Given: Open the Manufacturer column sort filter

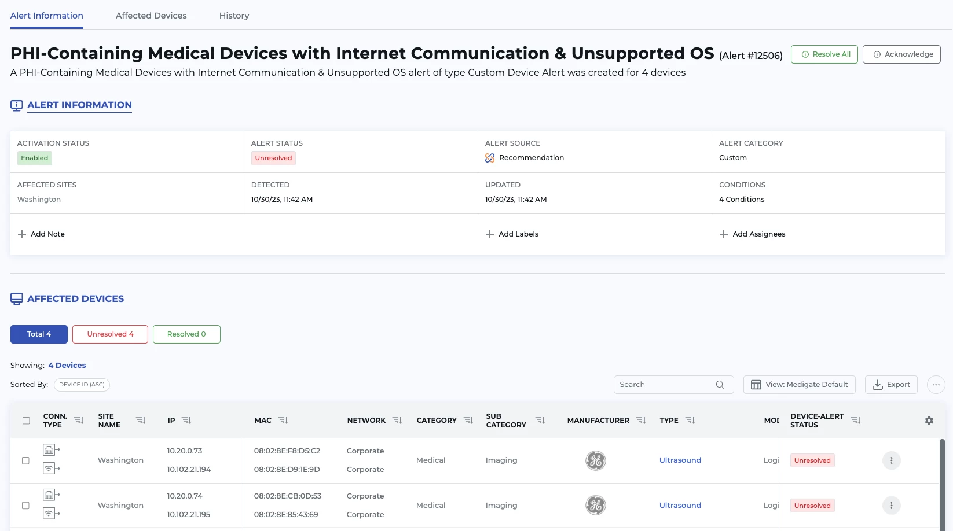Looking at the screenshot, I should tap(640, 421).
